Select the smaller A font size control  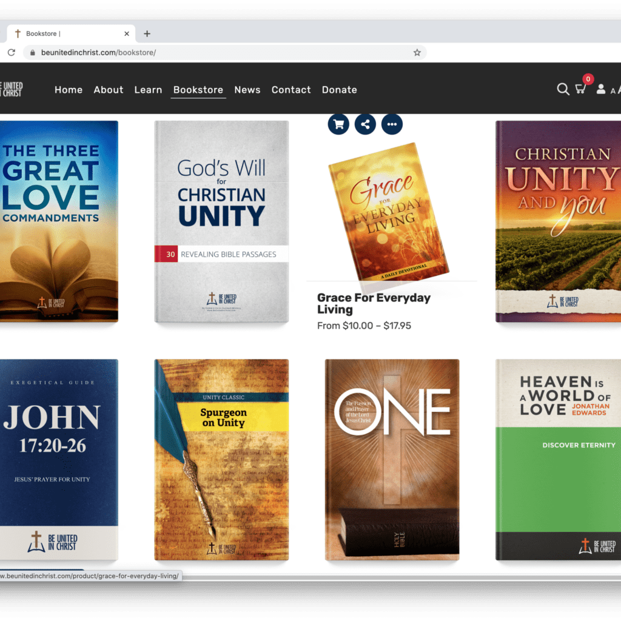click(613, 90)
